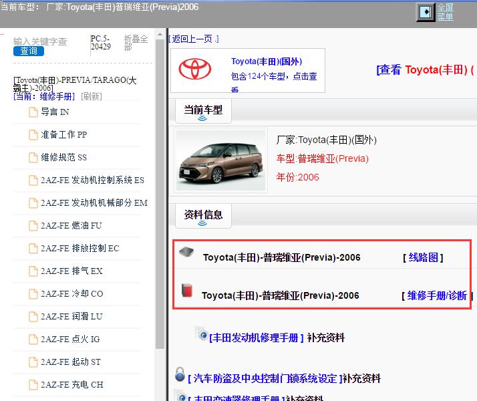Click the padlock anti-theft icon
477x401 pixels.
pos(180,374)
